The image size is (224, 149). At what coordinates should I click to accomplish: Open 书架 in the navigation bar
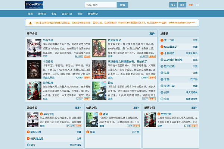(80, 14)
